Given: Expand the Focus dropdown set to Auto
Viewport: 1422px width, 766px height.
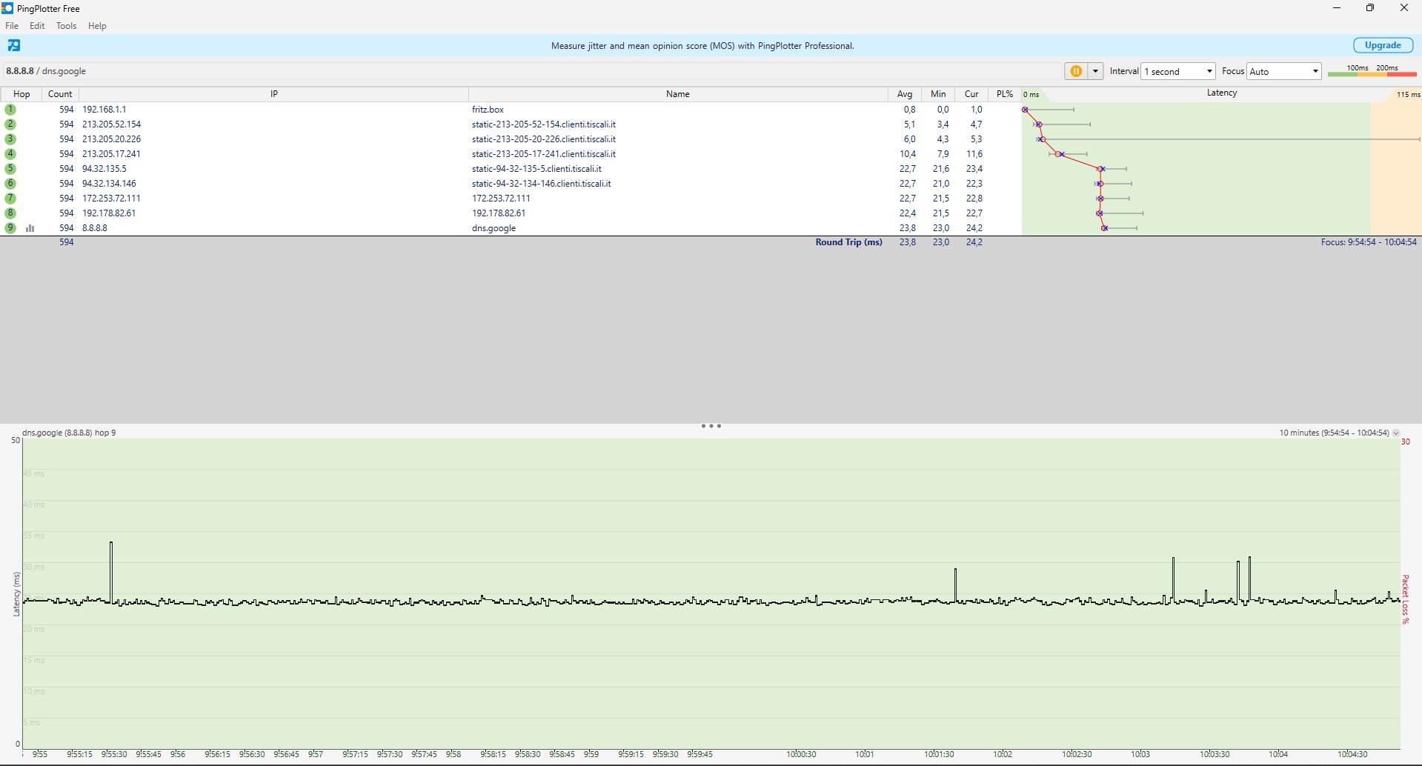Looking at the screenshot, I should 1283,71.
